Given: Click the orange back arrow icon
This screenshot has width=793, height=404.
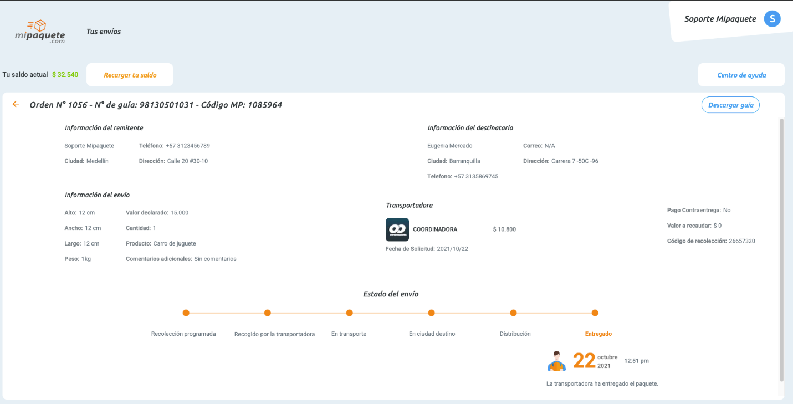Looking at the screenshot, I should [16, 104].
